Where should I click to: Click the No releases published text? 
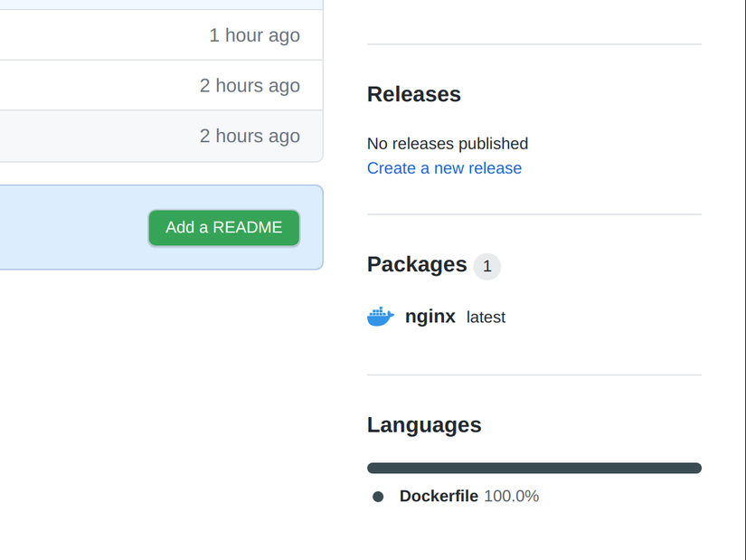pos(448,144)
